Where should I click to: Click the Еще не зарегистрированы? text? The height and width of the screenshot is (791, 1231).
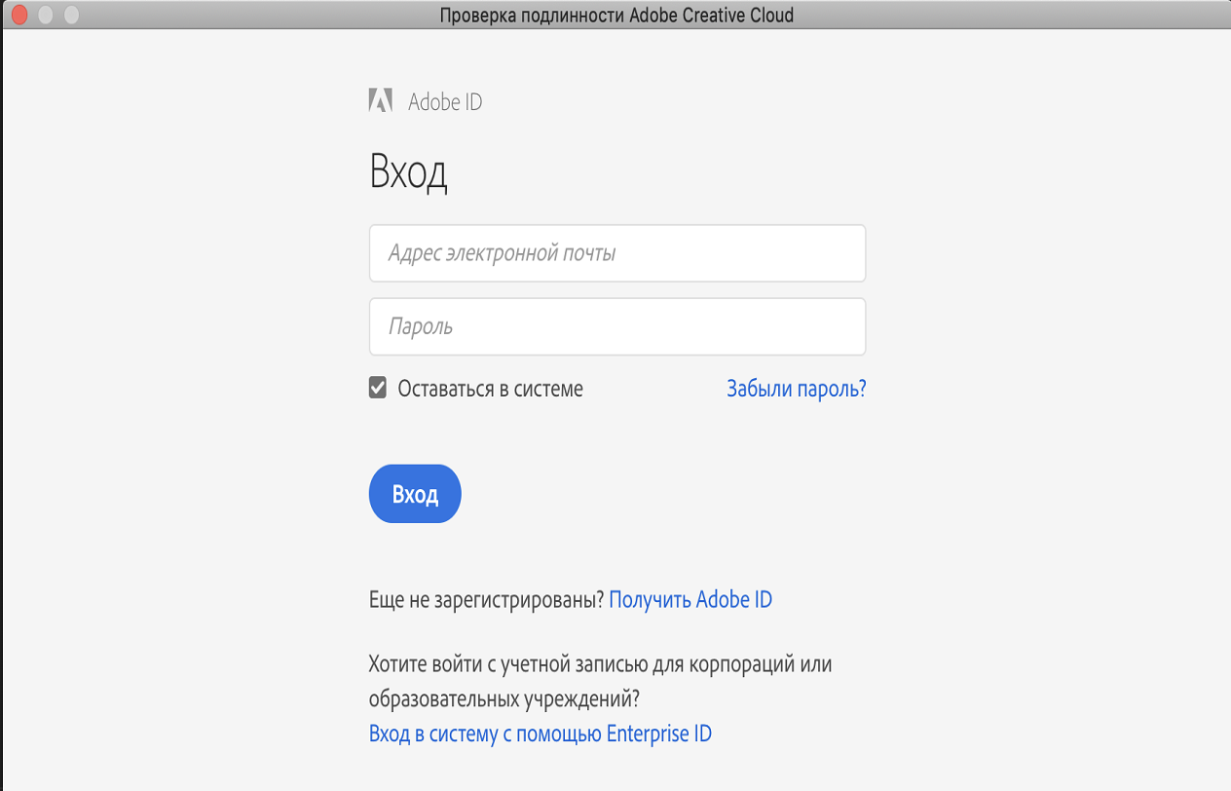(487, 599)
